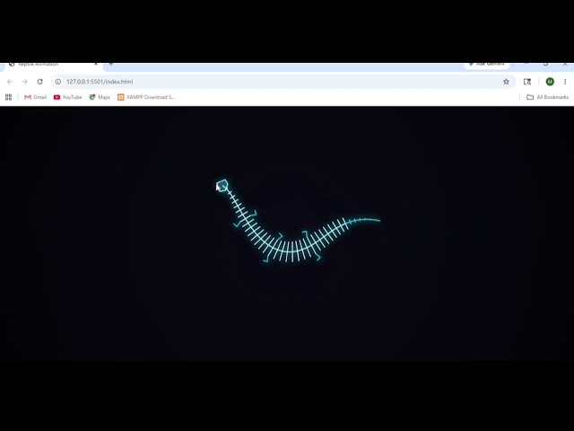
Task: Open the All Bookmarks folder
Action: click(548, 97)
